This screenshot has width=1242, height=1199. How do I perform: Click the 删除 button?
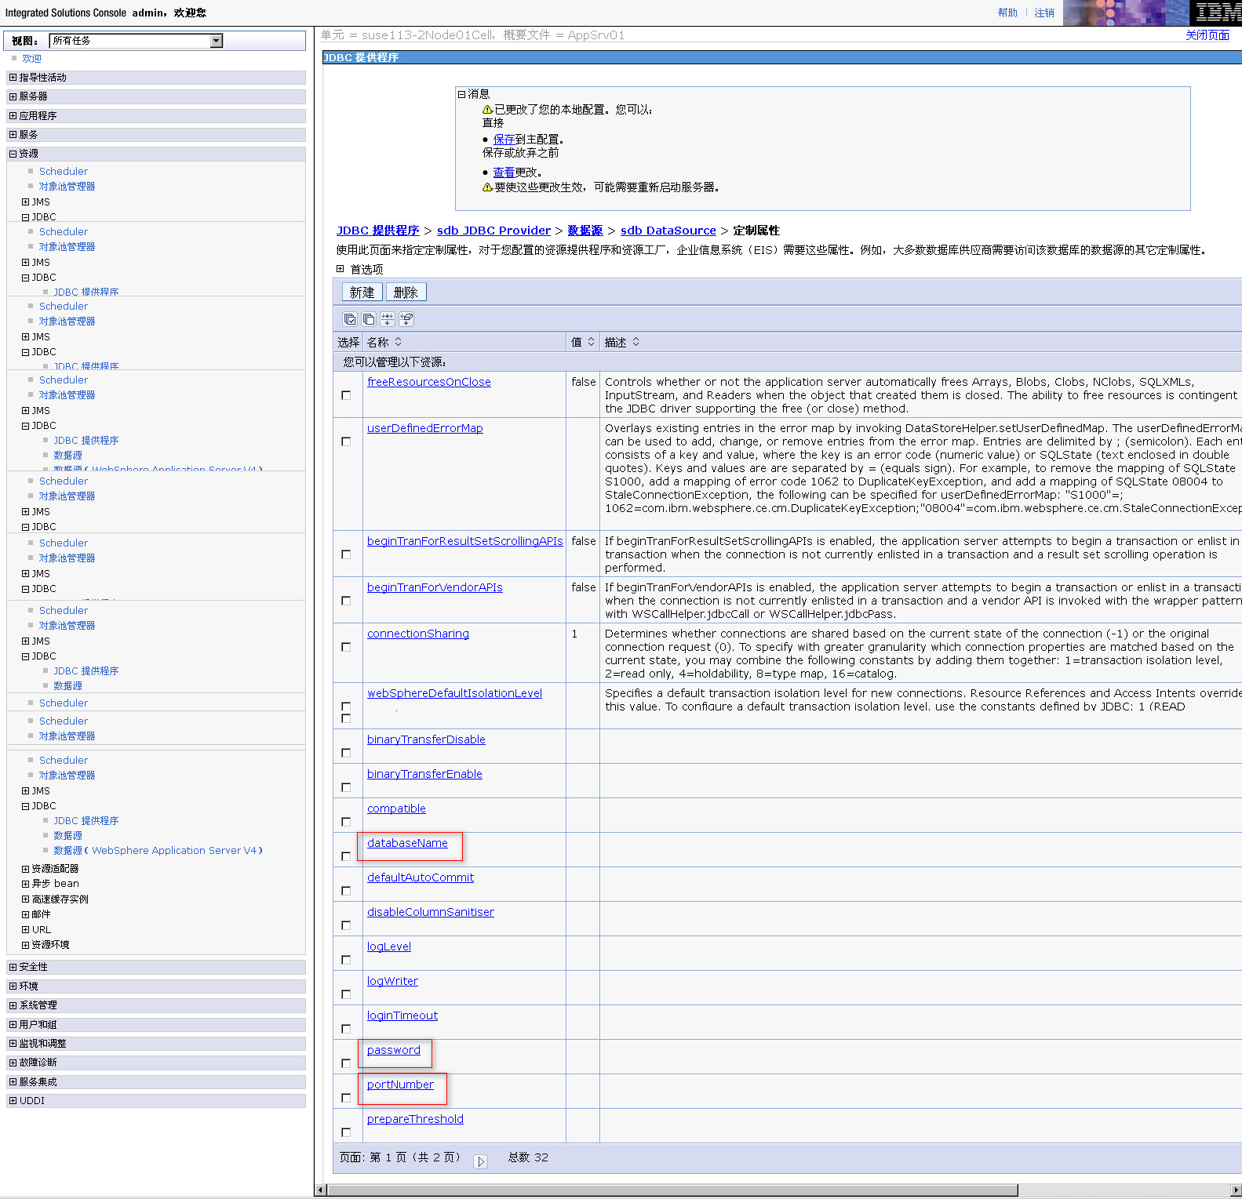(406, 292)
